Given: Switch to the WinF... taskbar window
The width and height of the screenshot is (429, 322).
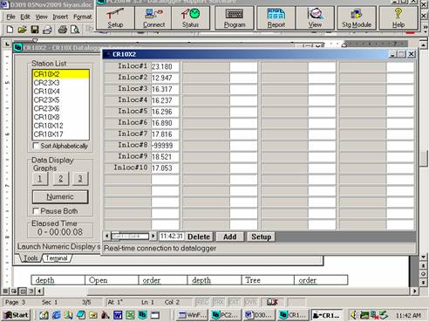Looking at the screenshot, I should (193, 315).
